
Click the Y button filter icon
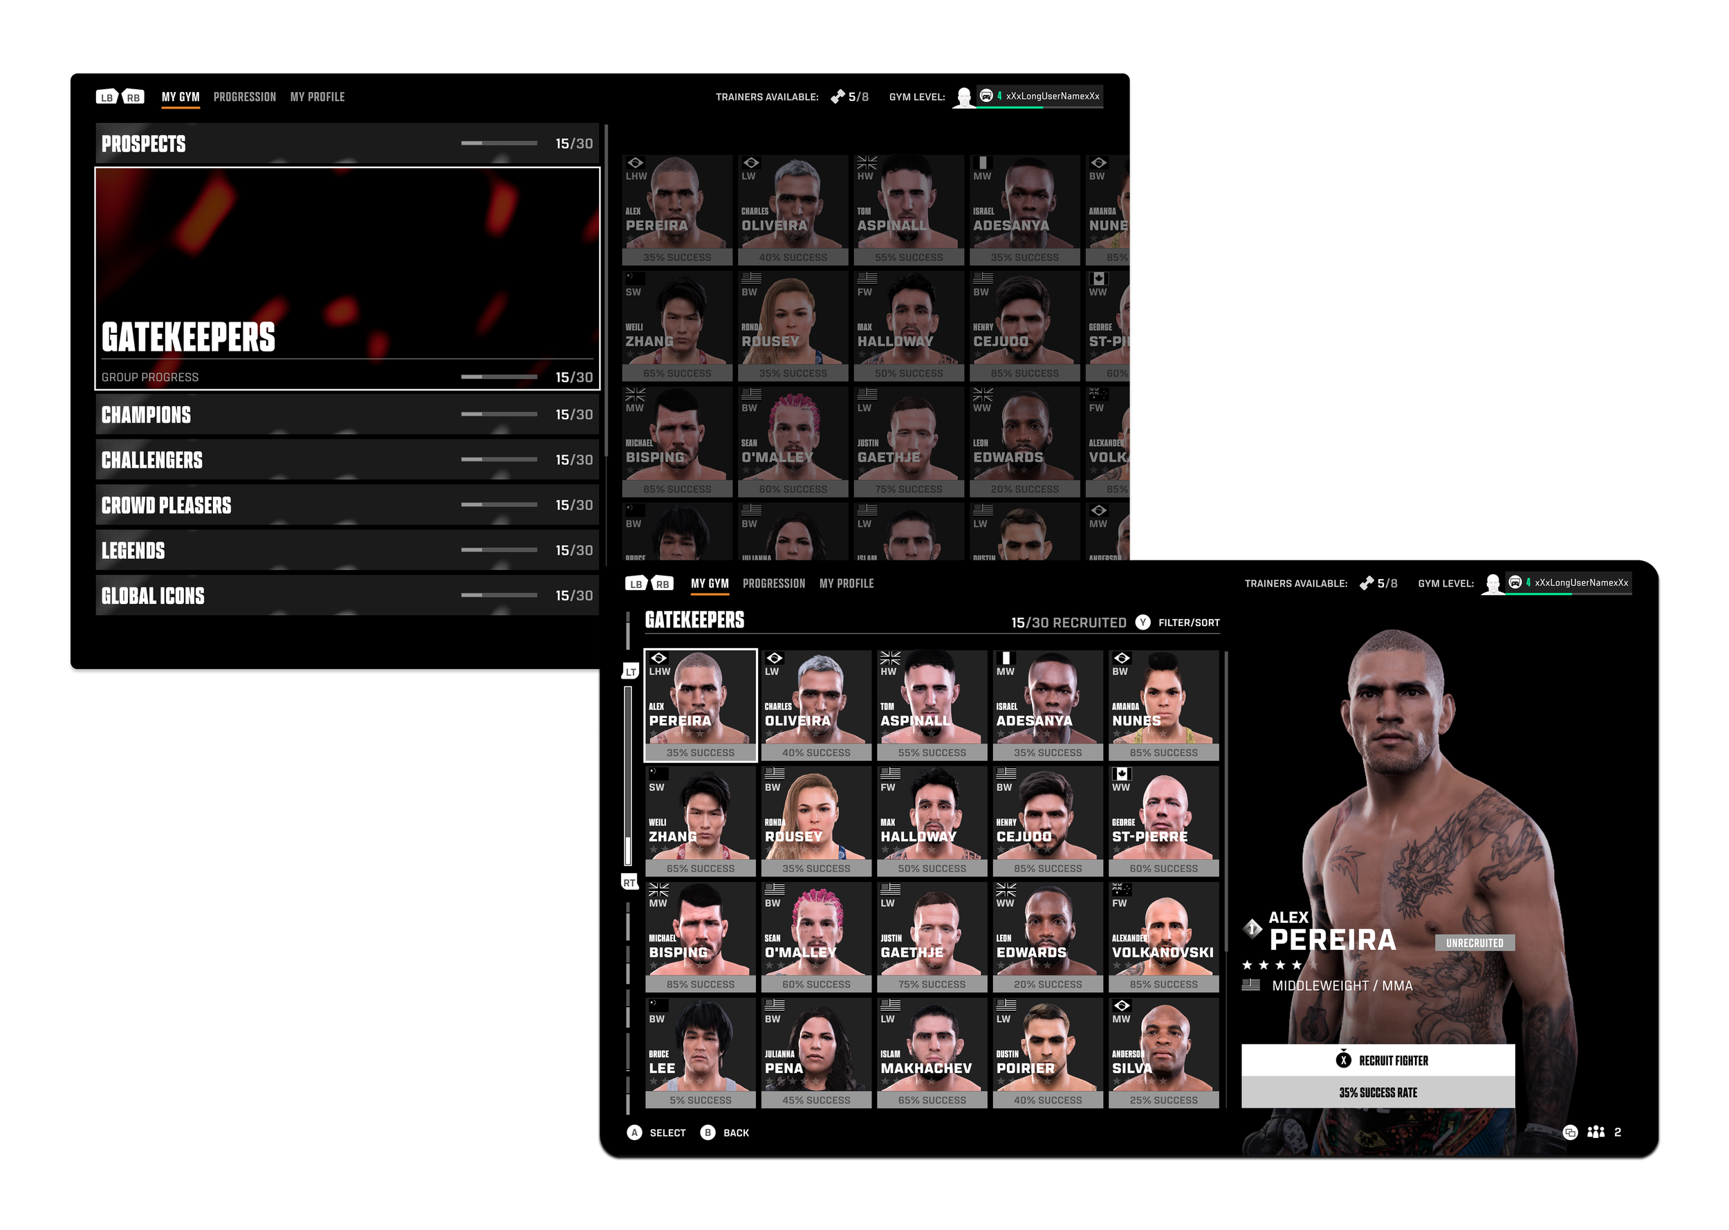click(x=1143, y=622)
